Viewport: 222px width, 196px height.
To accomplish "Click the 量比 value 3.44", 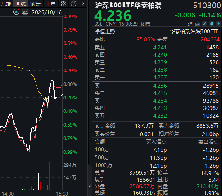I will pos(214,180).
